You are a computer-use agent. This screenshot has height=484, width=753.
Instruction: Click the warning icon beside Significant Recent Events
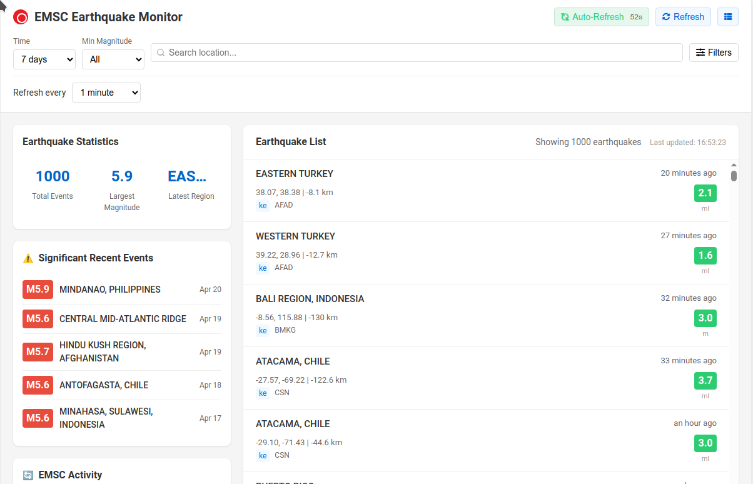pyautogui.click(x=28, y=258)
